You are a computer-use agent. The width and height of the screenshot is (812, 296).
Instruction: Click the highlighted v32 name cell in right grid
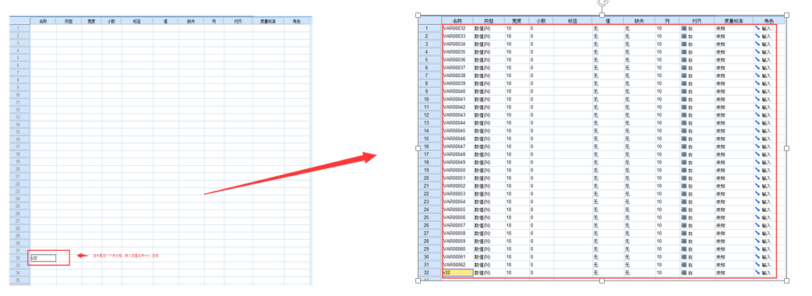click(457, 273)
